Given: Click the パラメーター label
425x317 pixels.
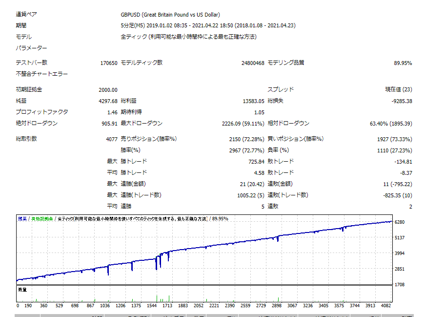Looking at the screenshot, I should tap(32, 48).
